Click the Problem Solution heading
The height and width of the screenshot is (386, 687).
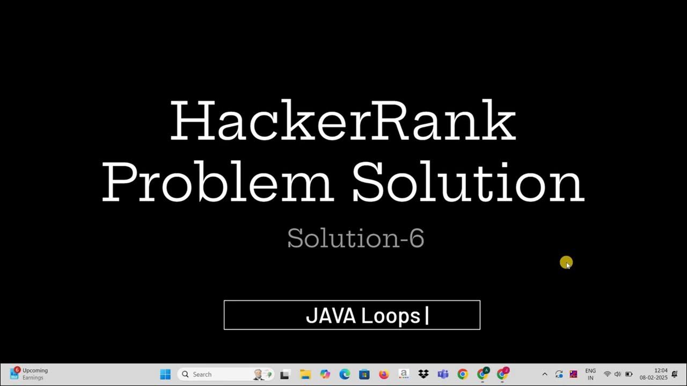pyautogui.click(x=343, y=181)
